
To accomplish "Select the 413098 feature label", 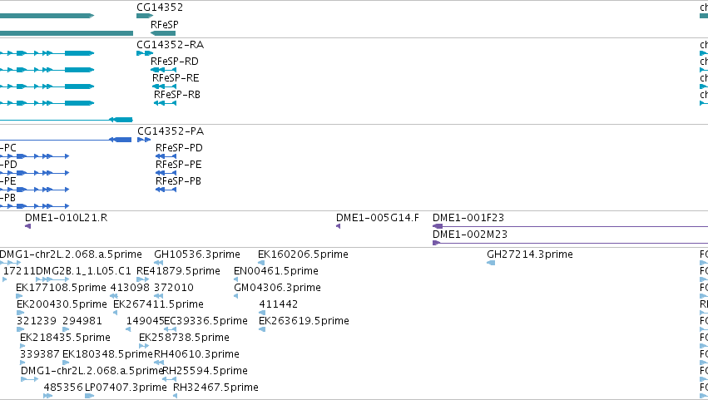I will point(130,288).
